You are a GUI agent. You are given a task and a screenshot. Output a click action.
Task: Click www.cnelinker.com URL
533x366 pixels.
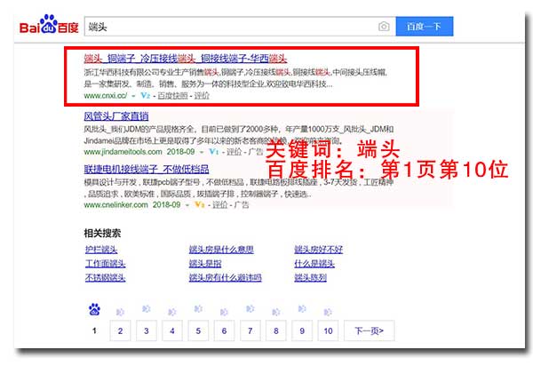(115, 205)
